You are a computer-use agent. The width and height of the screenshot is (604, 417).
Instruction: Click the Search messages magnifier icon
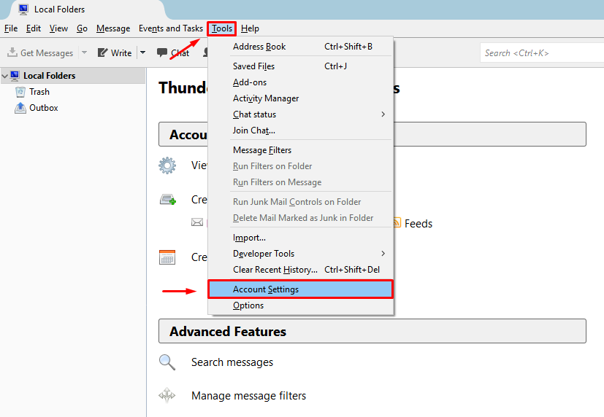(x=167, y=362)
